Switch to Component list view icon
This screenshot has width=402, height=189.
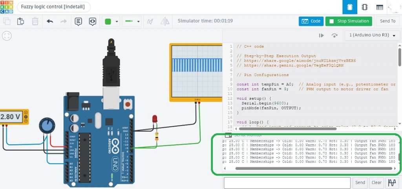(x=380, y=7)
